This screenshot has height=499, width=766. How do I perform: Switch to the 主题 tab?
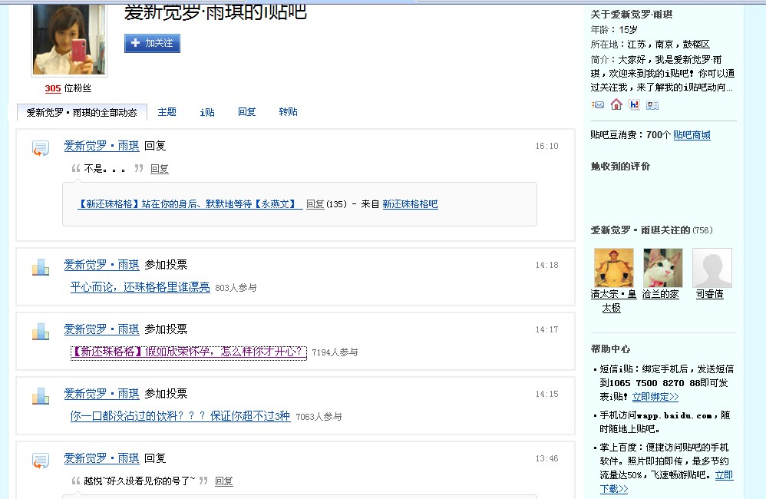(167, 112)
